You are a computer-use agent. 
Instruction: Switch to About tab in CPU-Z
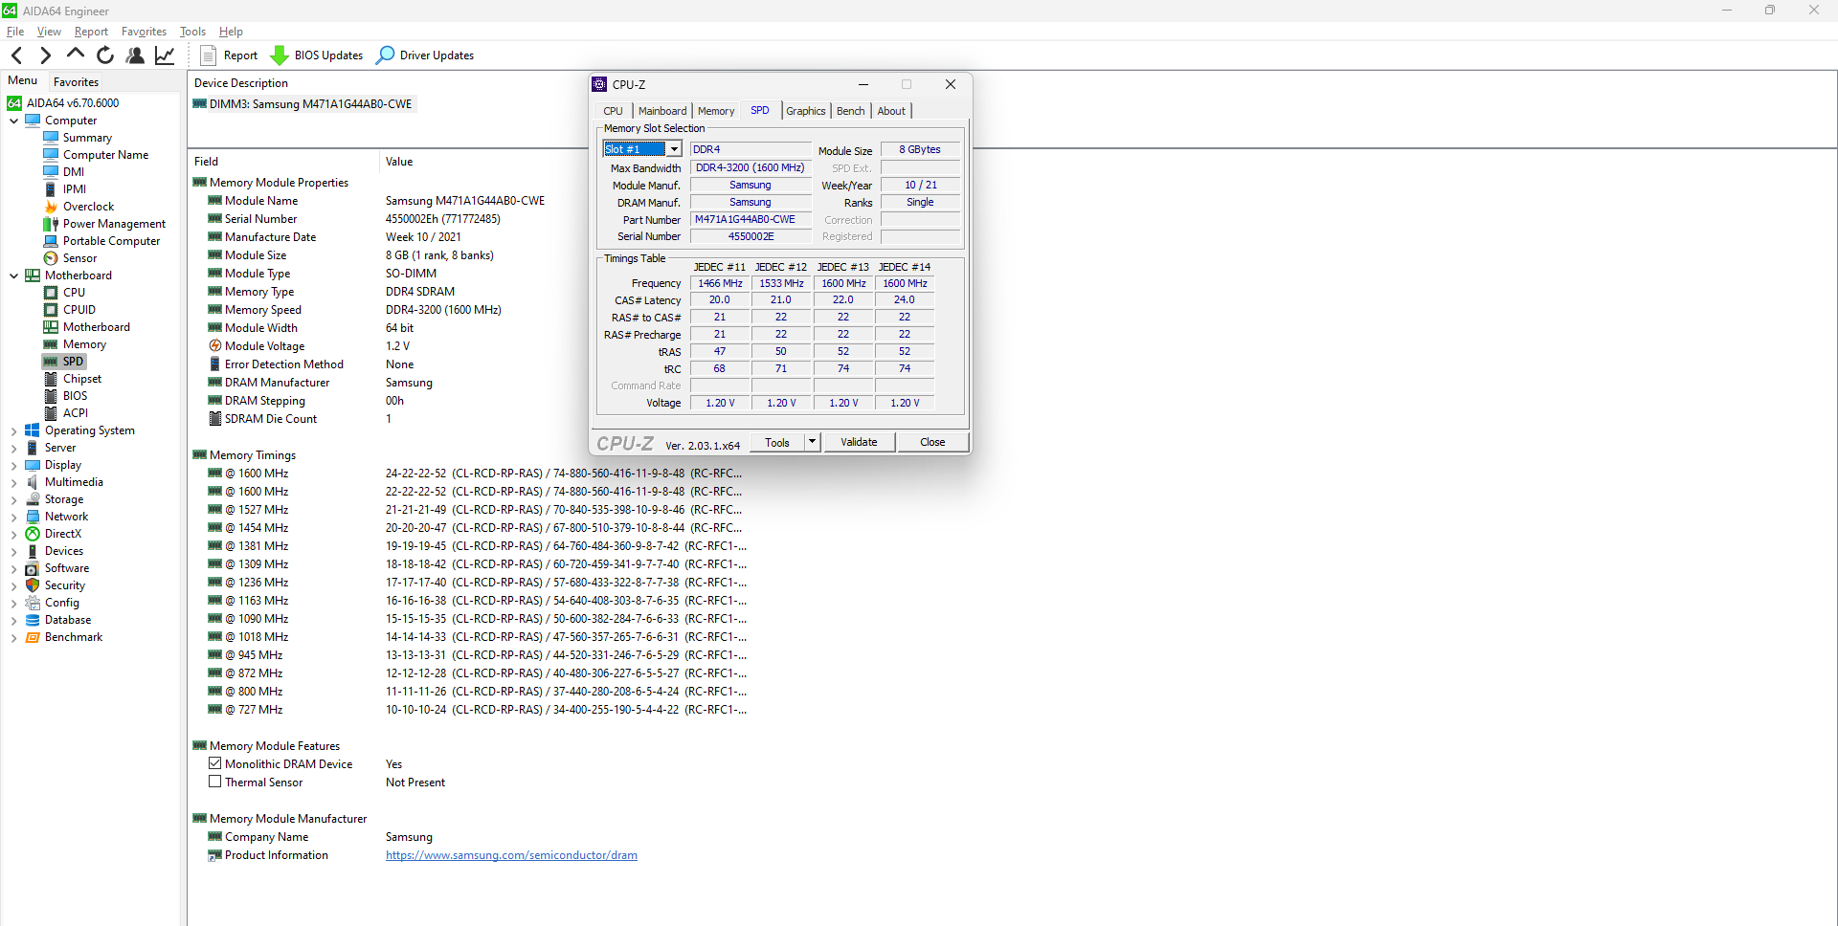tap(891, 111)
